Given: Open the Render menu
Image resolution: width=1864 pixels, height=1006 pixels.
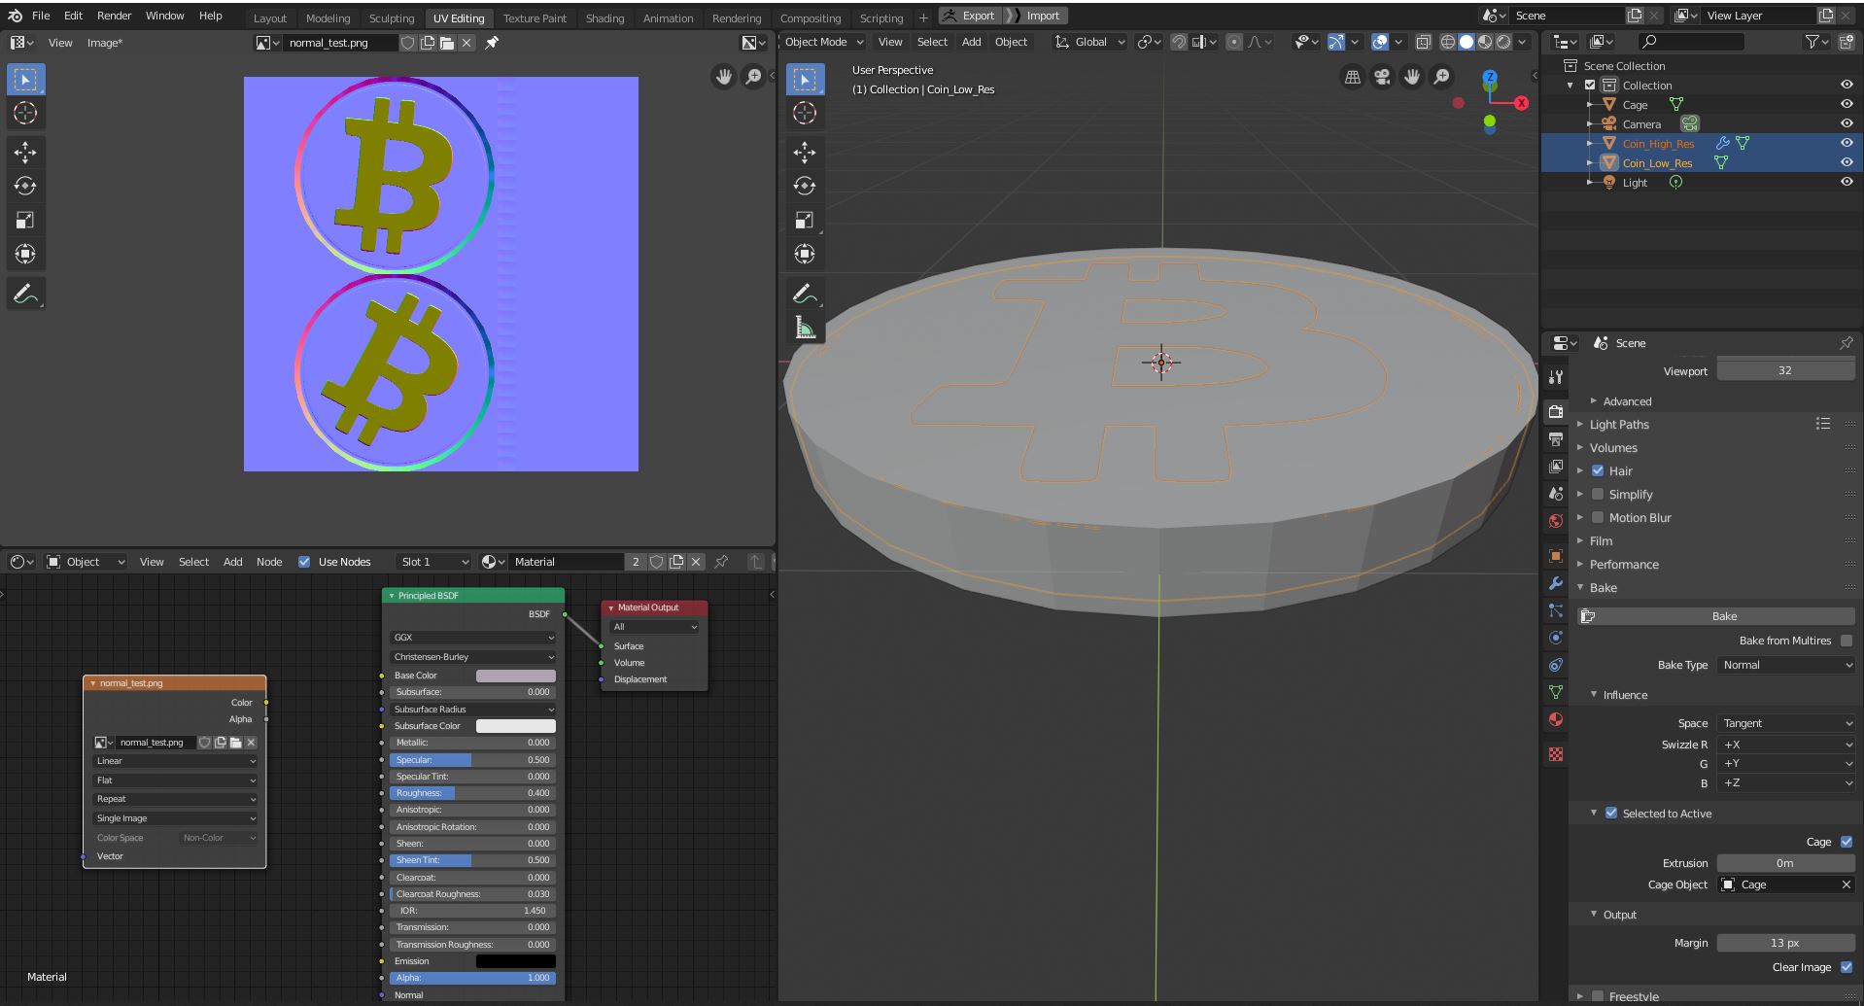Looking at the screenshot, I should click(114, 16).
